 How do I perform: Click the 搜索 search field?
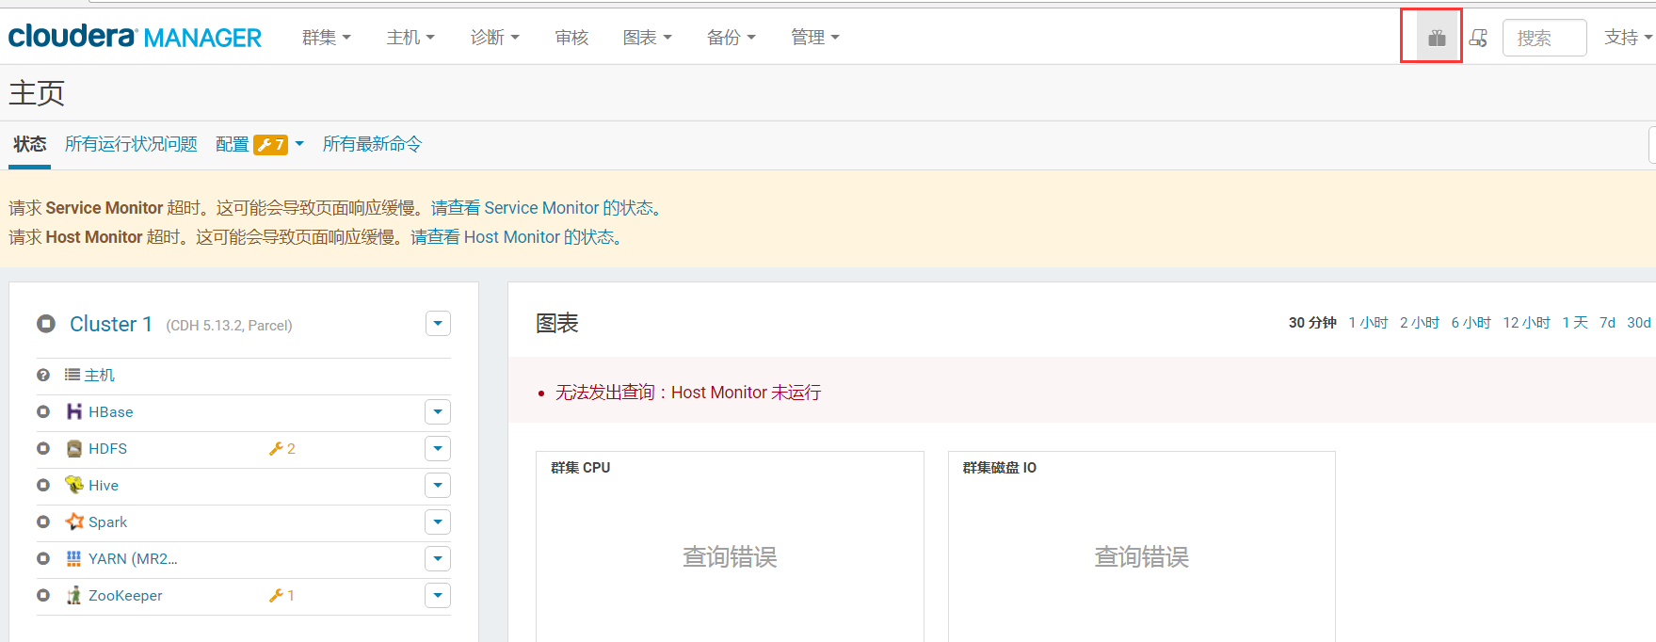[1544, 38]
